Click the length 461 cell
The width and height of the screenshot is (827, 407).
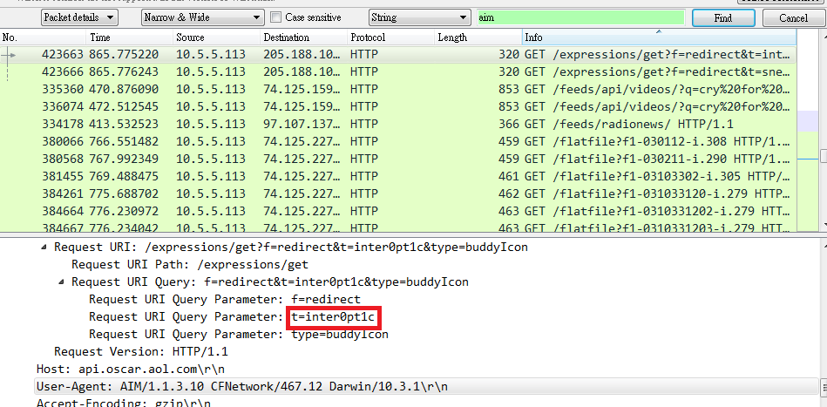(x=508, y=176)
